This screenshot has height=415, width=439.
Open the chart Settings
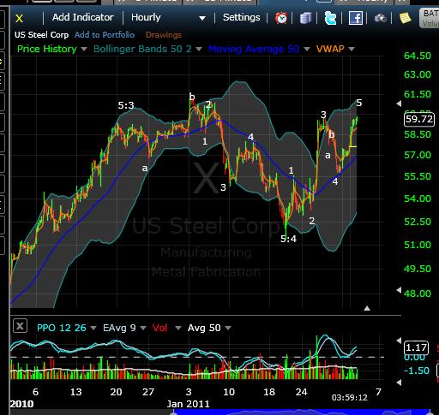click(241, 17)
